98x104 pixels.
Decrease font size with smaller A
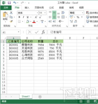point(40,17)
